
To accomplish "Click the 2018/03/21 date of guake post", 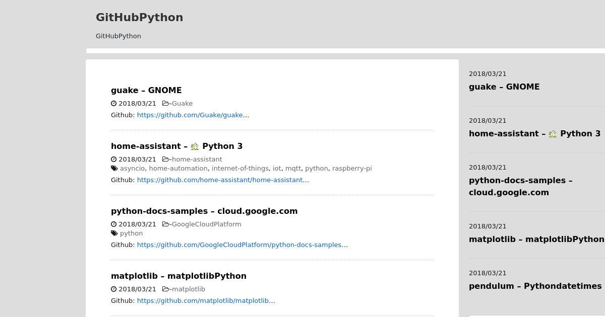I will pyautogui.click(x=137, y=104).
